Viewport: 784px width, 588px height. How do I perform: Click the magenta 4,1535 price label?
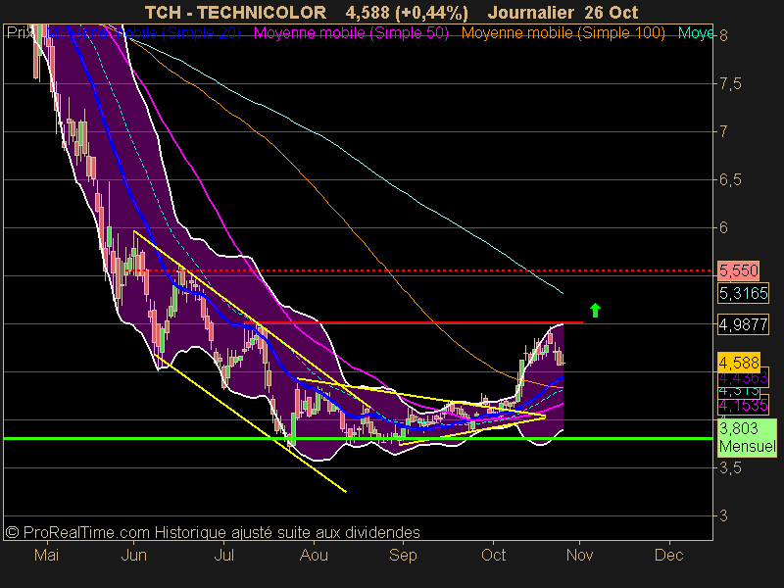[x=743, y=405]
